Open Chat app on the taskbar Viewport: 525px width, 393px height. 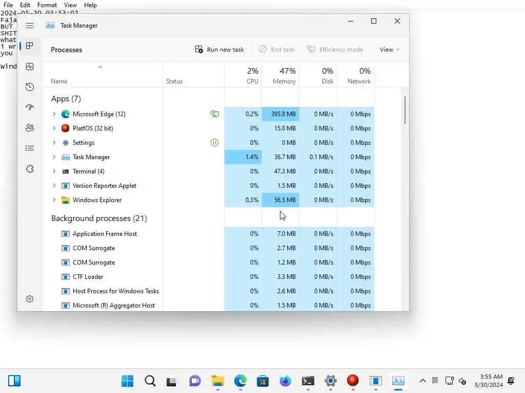point(195,381)
